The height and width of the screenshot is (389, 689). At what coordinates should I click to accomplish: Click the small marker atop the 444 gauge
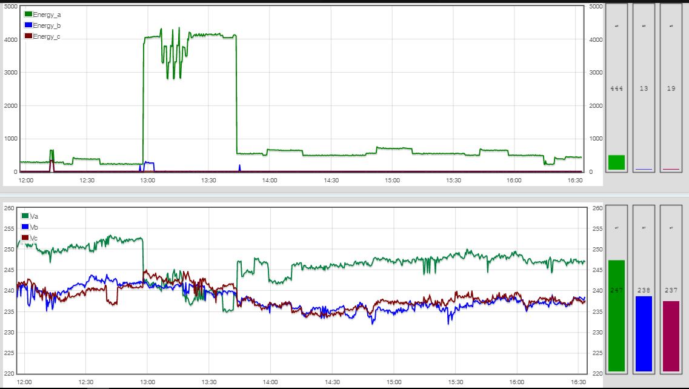(616, 26)
